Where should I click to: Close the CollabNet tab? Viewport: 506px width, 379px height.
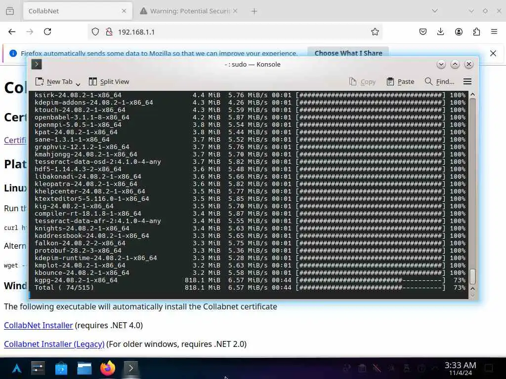[124, 11]
